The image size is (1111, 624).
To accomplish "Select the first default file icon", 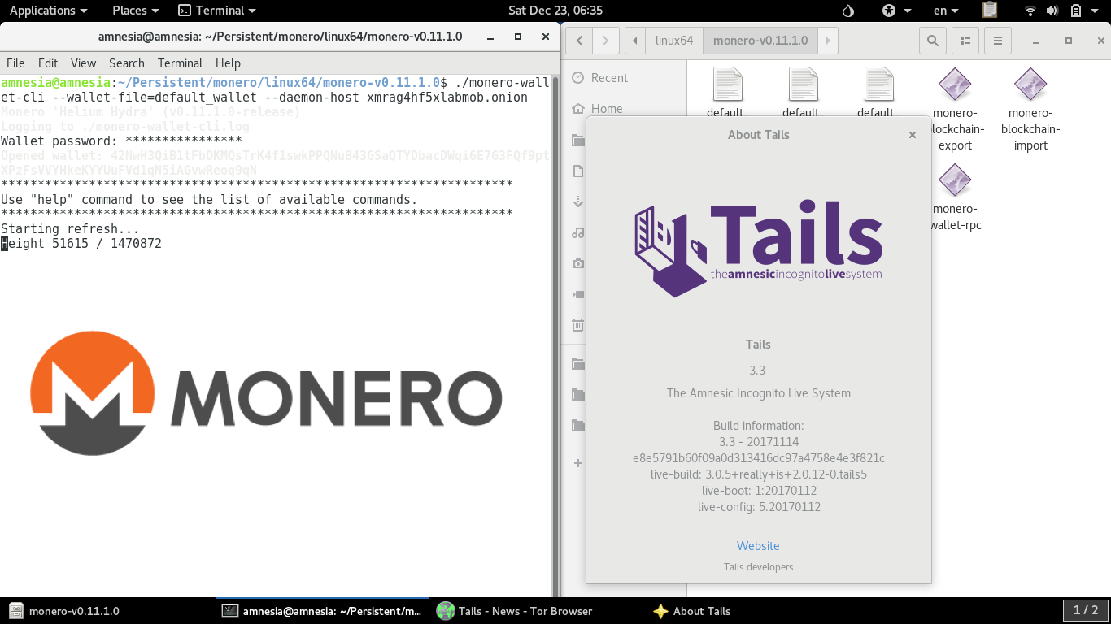I will pos(727,84).
